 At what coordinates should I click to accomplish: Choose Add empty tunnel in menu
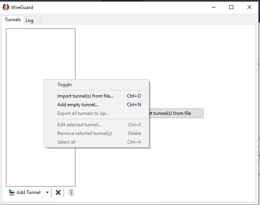[x=97, y=105]
